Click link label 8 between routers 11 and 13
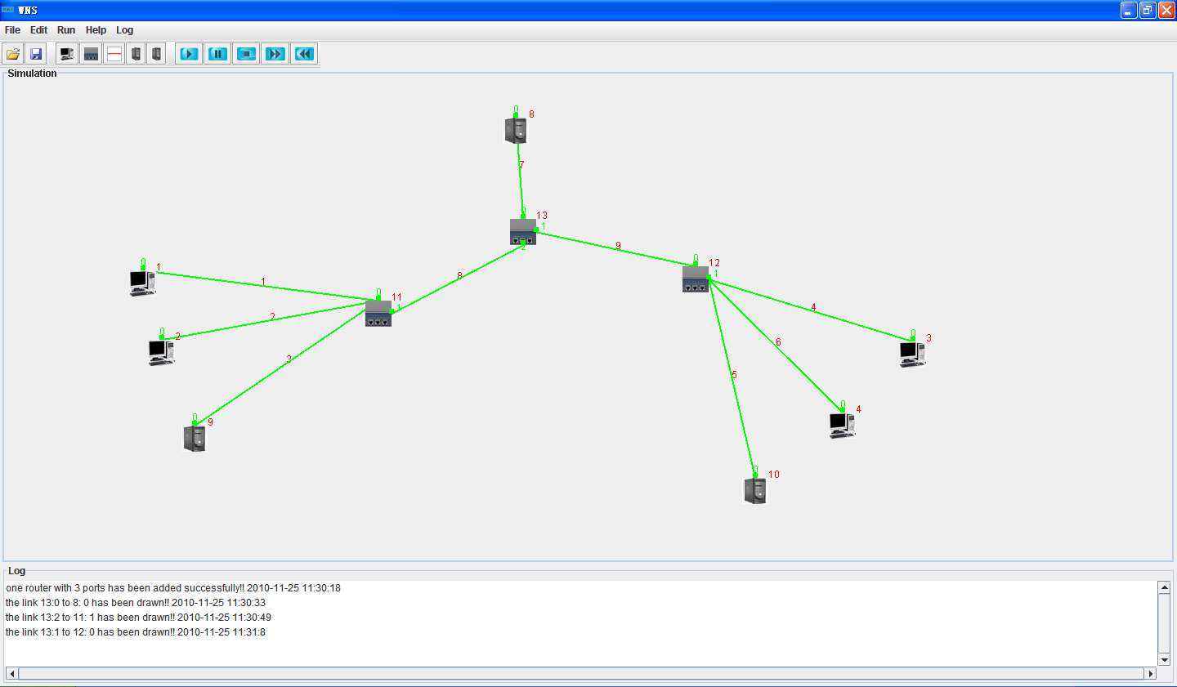This screenshot has height=687, width=1177. tap(459, 276)
